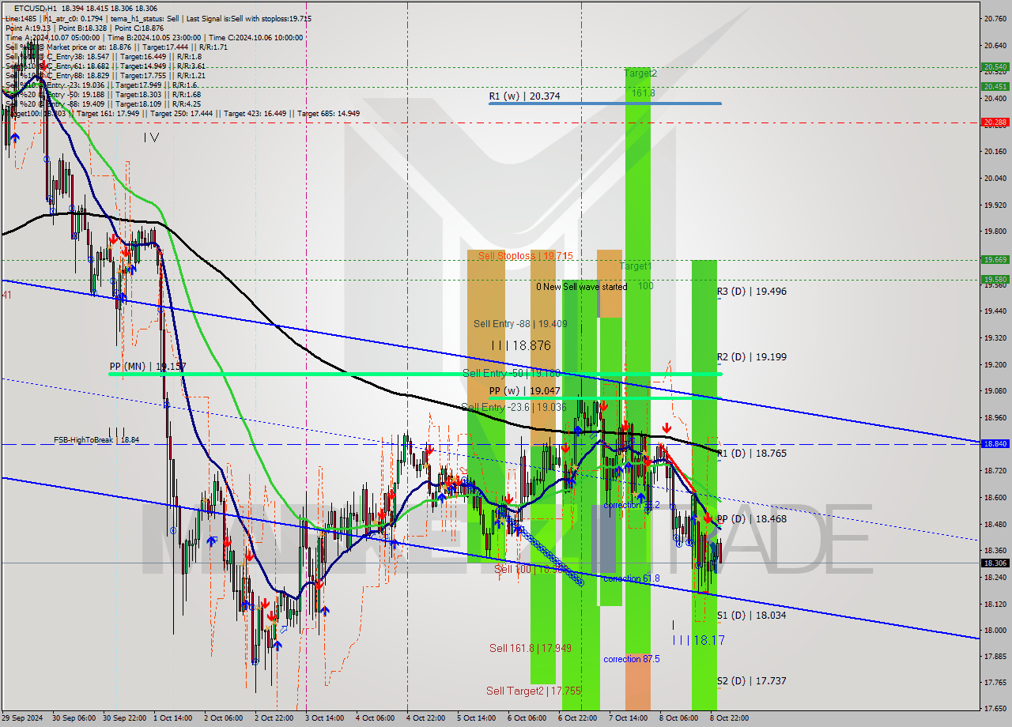Select the green 20.451 price tag

pyautogui.click(x=994, y=87)
